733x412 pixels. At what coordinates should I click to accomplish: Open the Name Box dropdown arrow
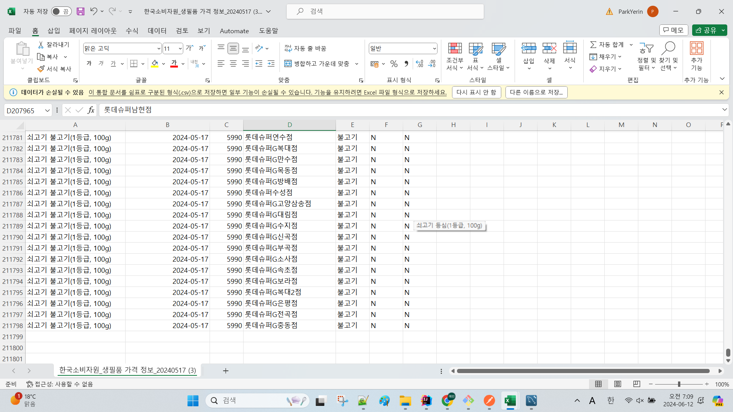pos(47,111)
